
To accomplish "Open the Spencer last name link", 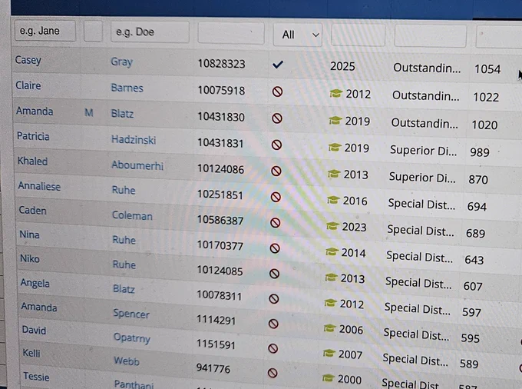I will click(x=131, y=314).
